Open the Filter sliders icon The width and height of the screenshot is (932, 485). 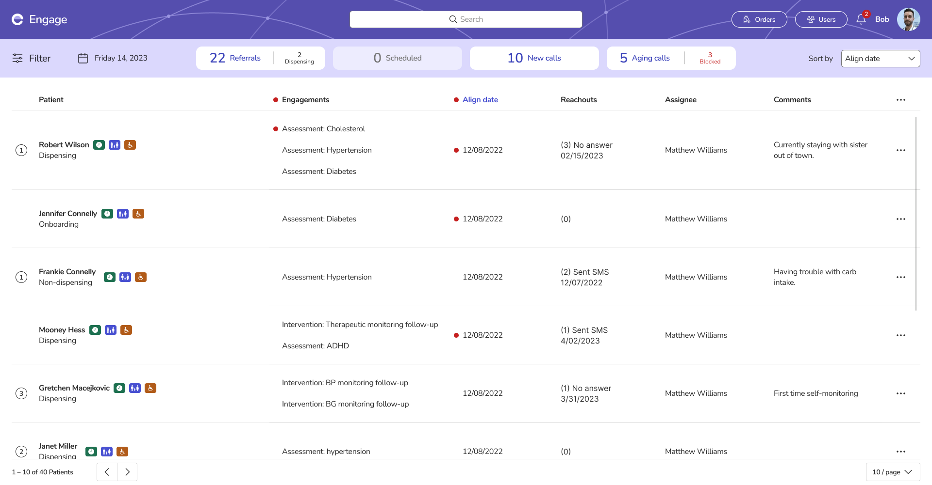tap(17, 58)
